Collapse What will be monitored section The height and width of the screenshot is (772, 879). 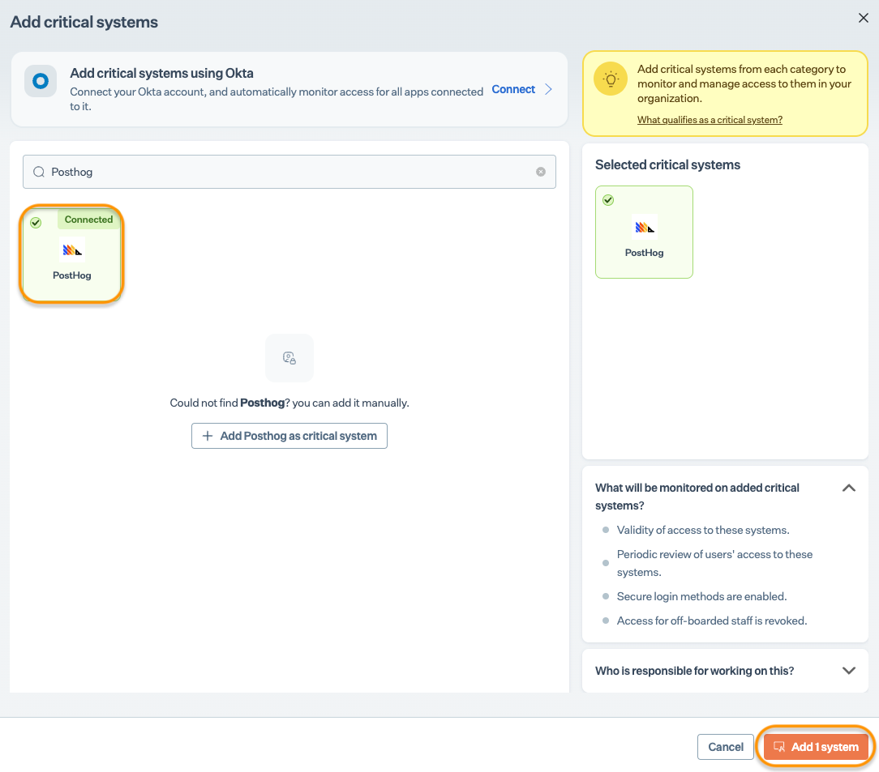[x=849, y=488]
